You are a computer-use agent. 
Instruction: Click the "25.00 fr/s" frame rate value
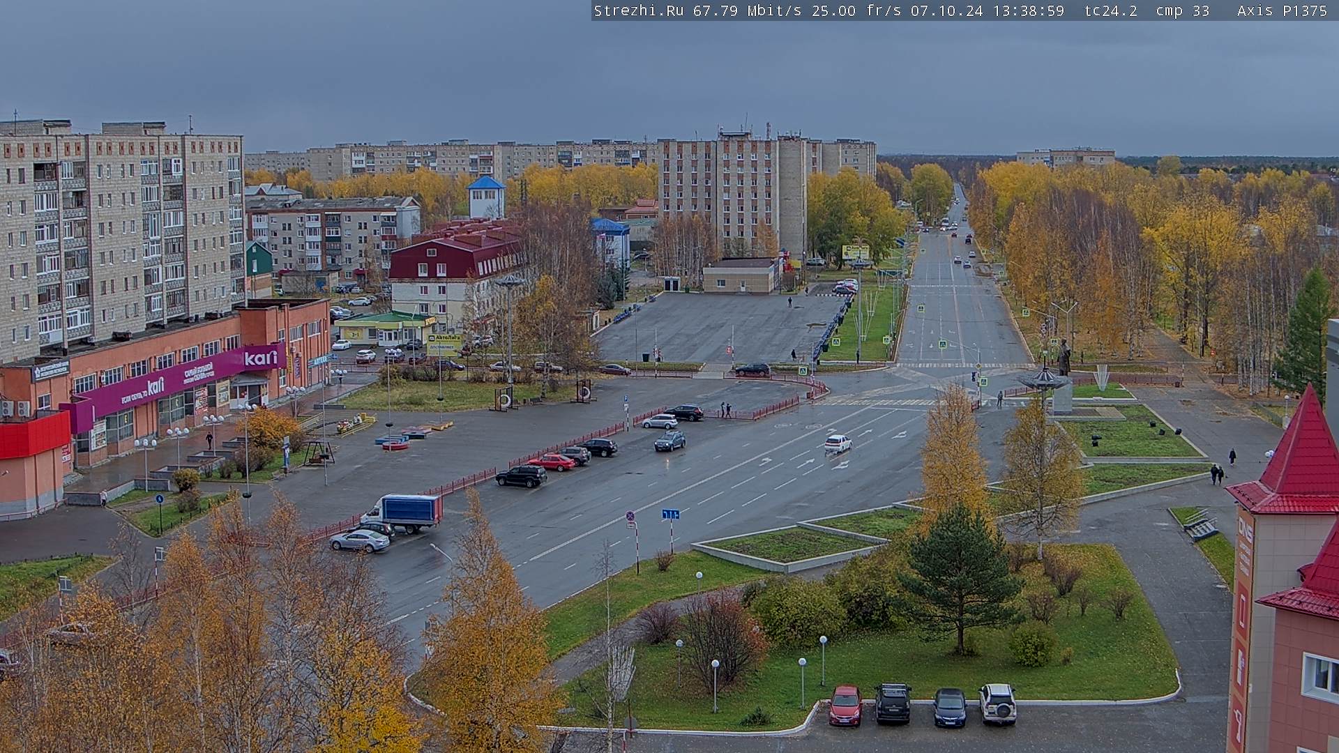(x=856, y=11)
